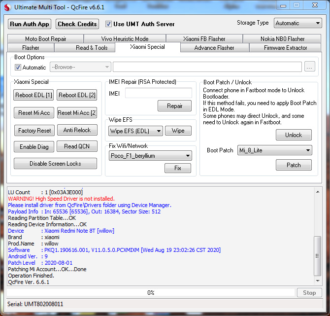Click the Factory Reset button
This screenshot has width=330, height=316.
pyautogui.click(x=34, y=131)
